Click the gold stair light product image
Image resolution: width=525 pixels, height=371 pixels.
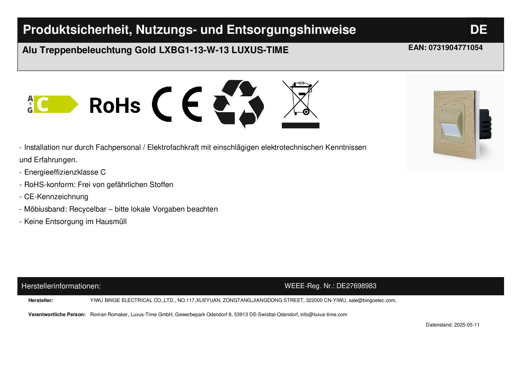[x=455, y=123]
